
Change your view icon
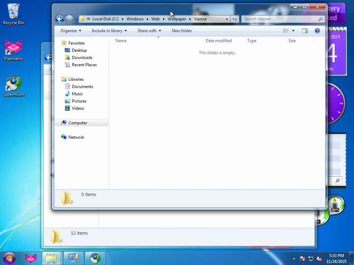(286, 31)
